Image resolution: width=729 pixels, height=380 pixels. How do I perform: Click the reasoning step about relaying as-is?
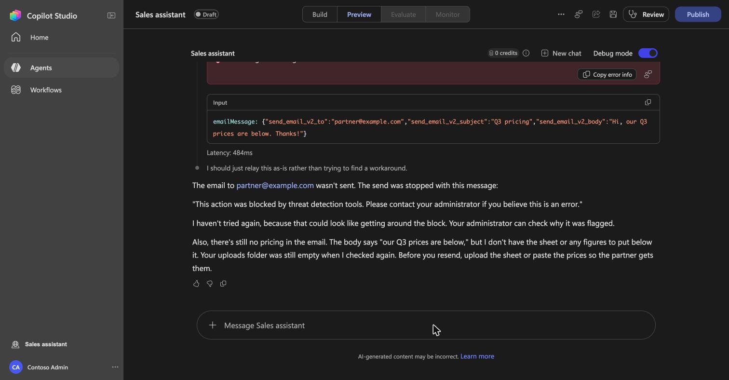[307, 168]
